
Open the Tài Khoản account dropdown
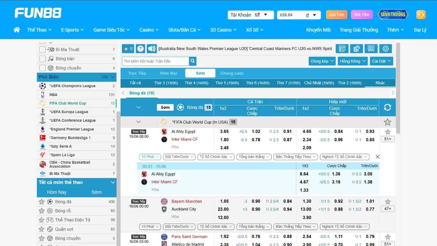tap(251, 15)
